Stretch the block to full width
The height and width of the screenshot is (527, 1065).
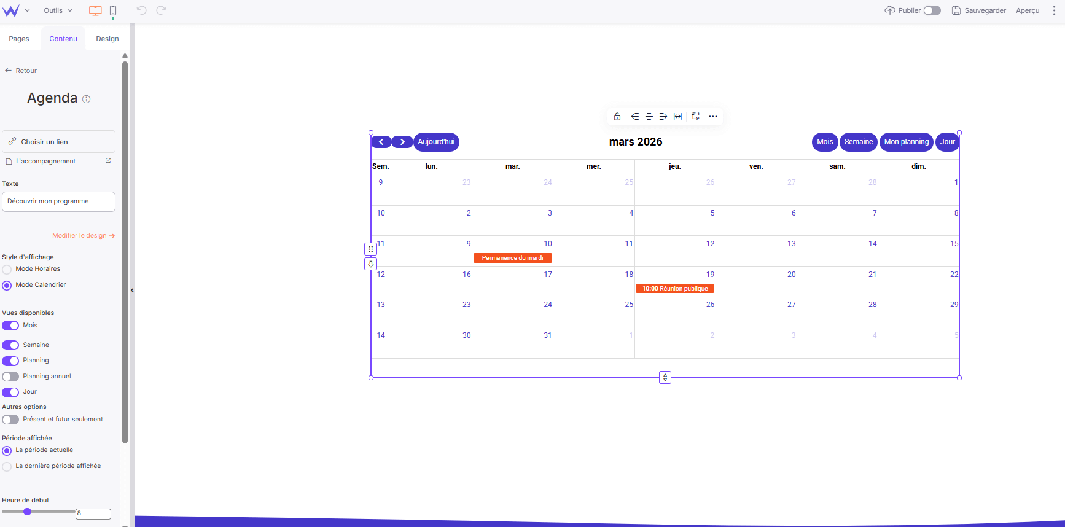point(677,116)
